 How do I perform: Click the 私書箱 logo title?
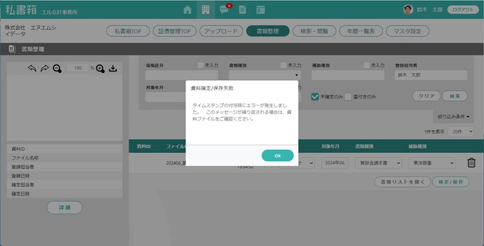(21, 10)
